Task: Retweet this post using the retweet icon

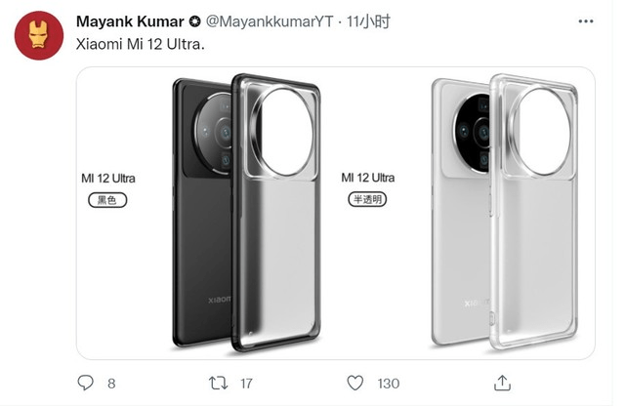Action: (220, 384)
